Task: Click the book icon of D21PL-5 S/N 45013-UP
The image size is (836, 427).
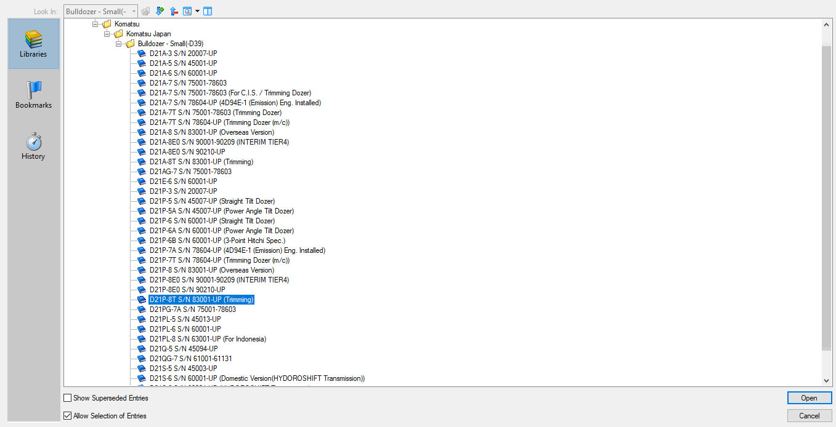Action: point(142,319)
